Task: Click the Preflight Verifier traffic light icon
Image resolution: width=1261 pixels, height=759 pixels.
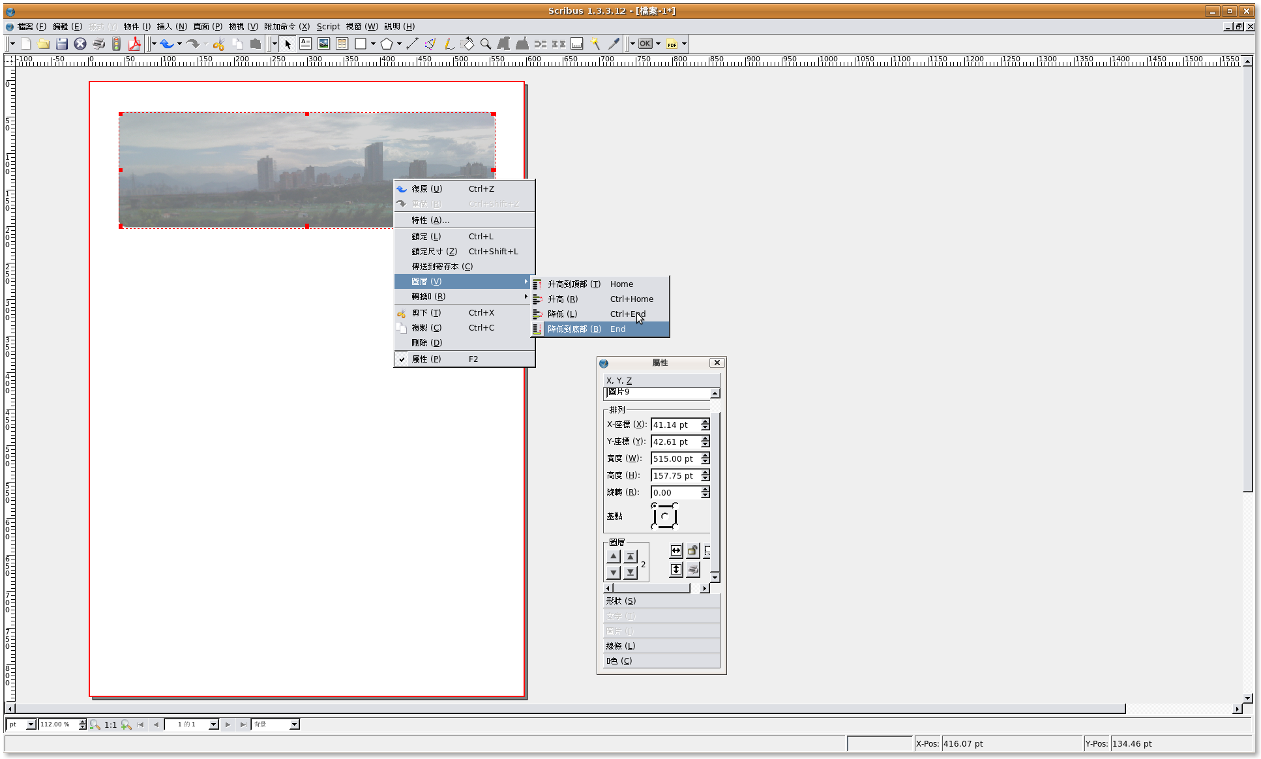Action: (x=116, y=44)
